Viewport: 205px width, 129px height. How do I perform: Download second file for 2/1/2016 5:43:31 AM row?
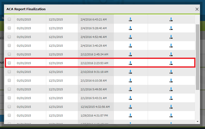[171, 98]
